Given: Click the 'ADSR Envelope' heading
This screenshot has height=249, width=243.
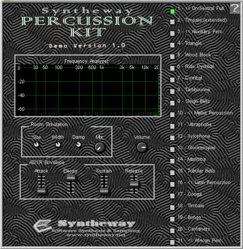Looking at the screenshot, I should coord(47,162).
